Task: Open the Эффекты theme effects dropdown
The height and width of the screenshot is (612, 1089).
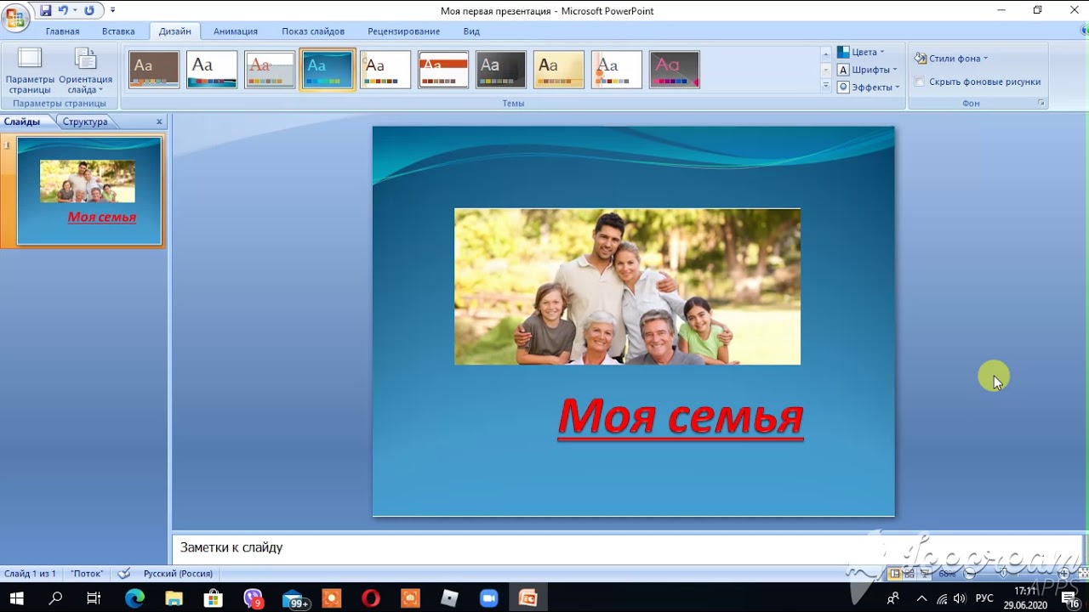Action: 869,87
